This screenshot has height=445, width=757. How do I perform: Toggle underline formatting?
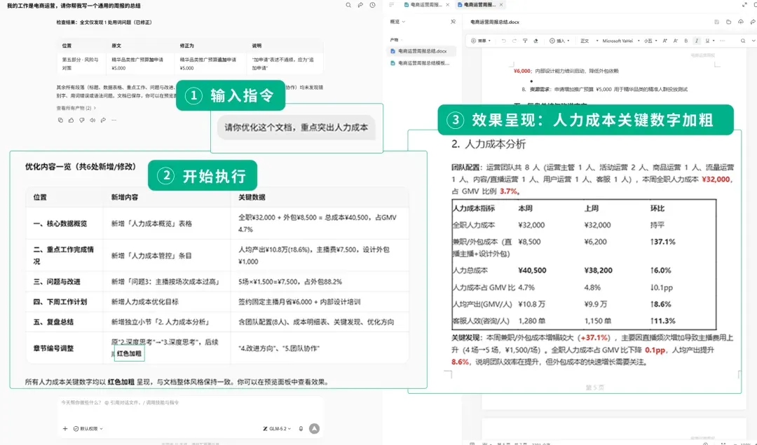click(708, 41)
